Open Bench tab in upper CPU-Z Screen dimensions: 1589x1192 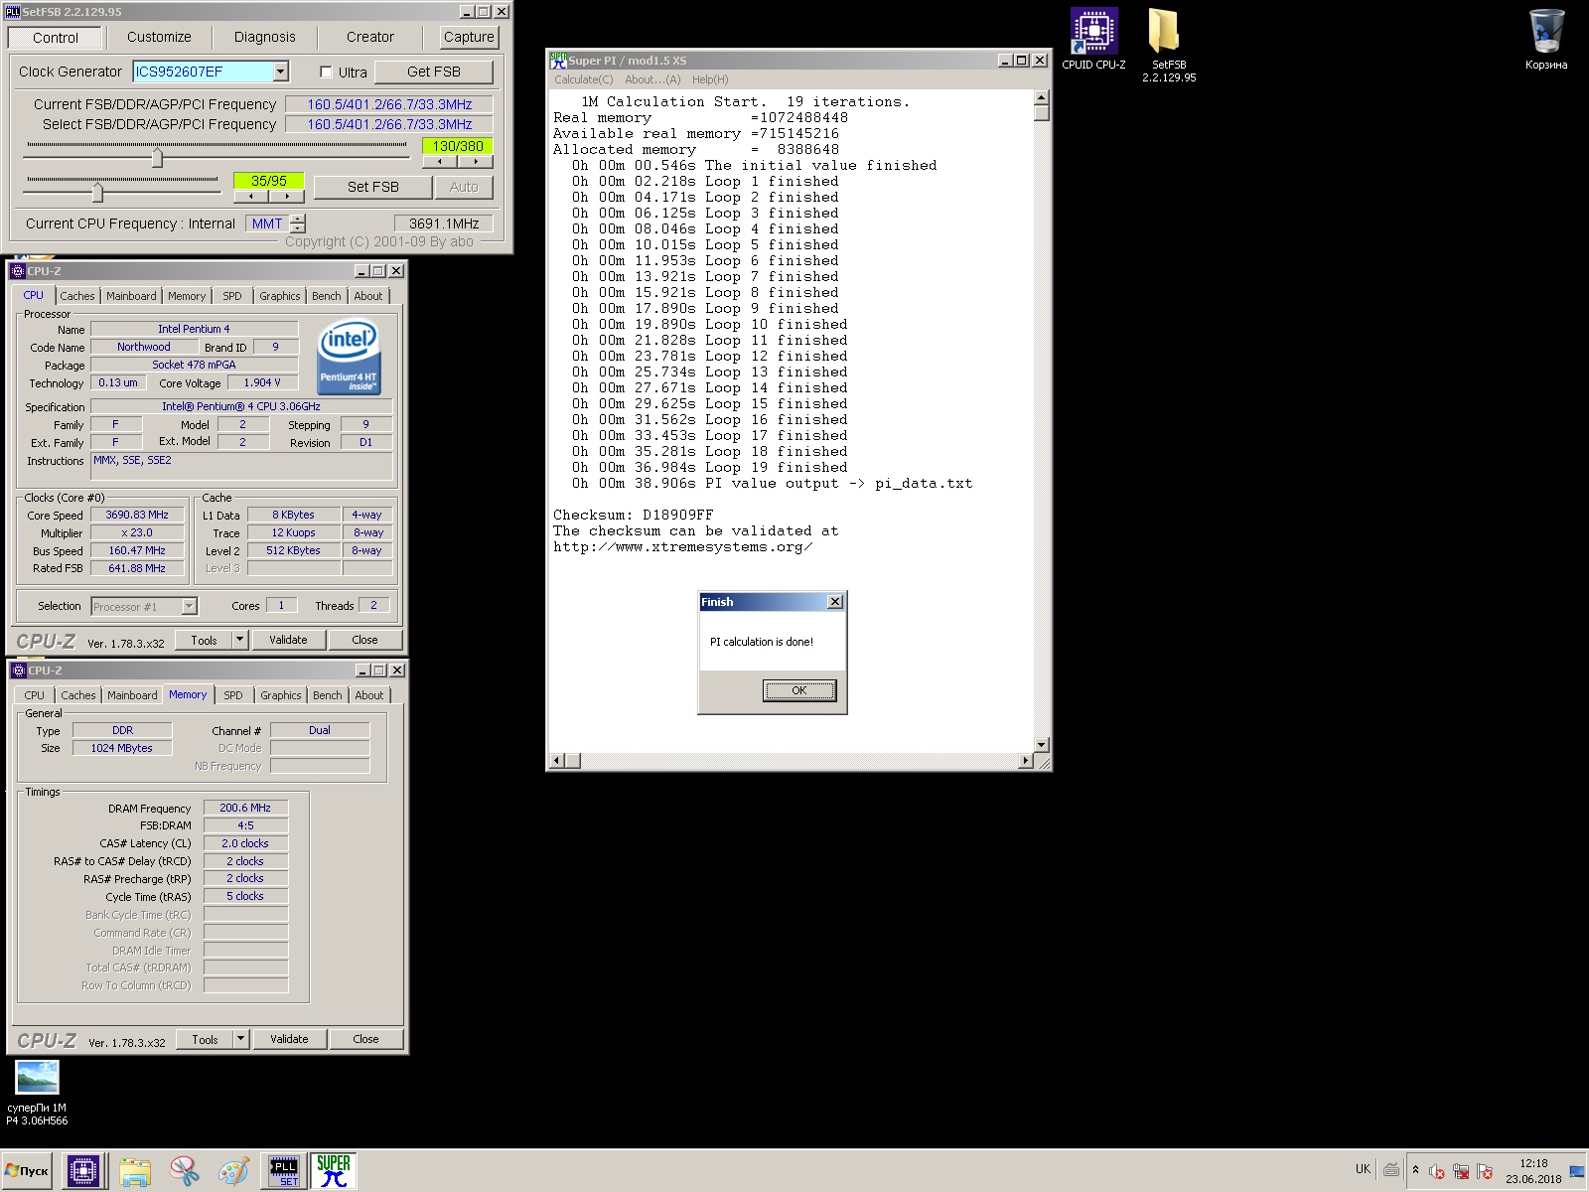(x=326, y=296)
